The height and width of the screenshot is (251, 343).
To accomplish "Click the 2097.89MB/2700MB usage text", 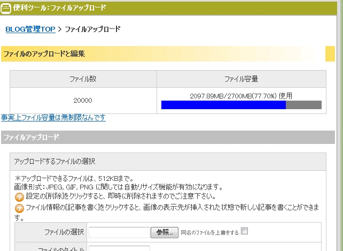I will click(241, 96).
